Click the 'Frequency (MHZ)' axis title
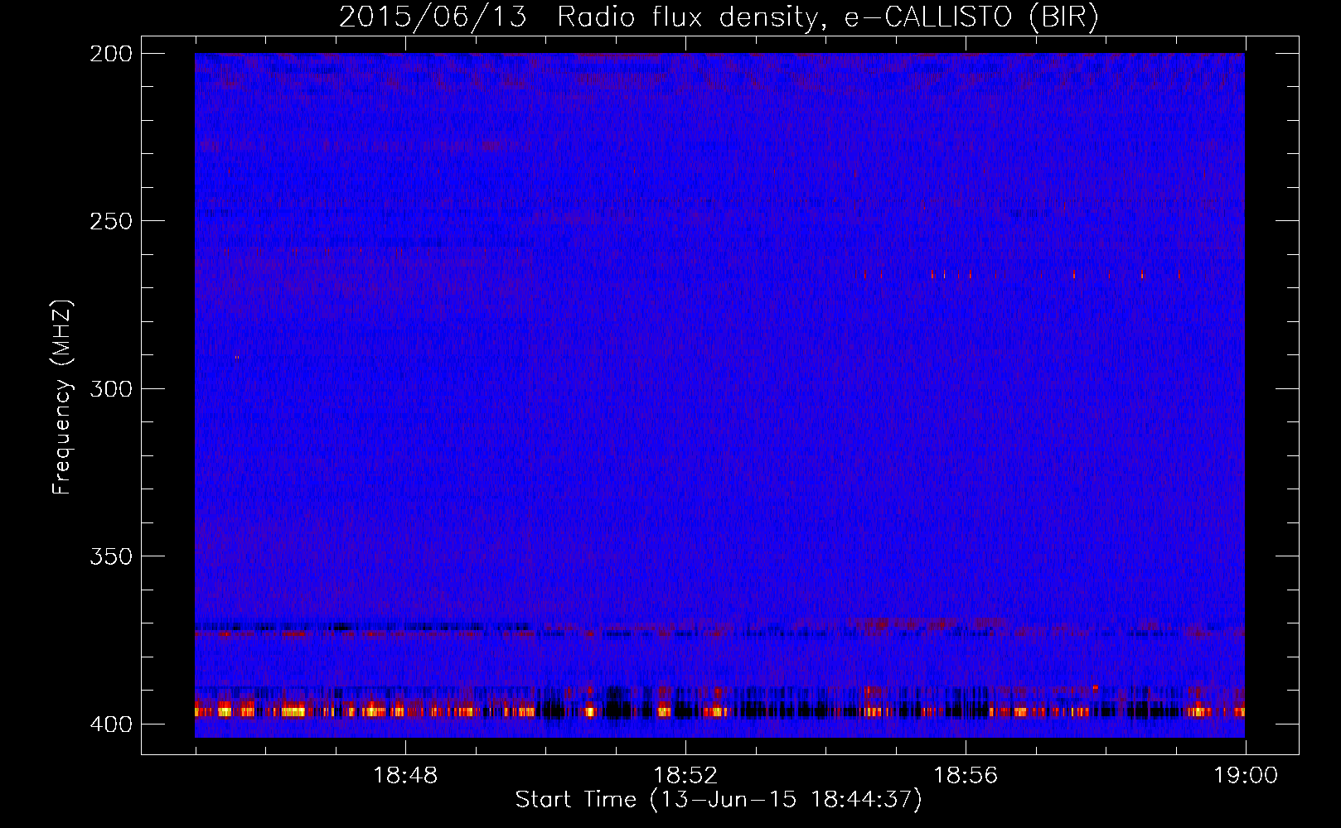The width and height of the screenshot is (1341, 828). pyautogui.click(x=62, y=397)
